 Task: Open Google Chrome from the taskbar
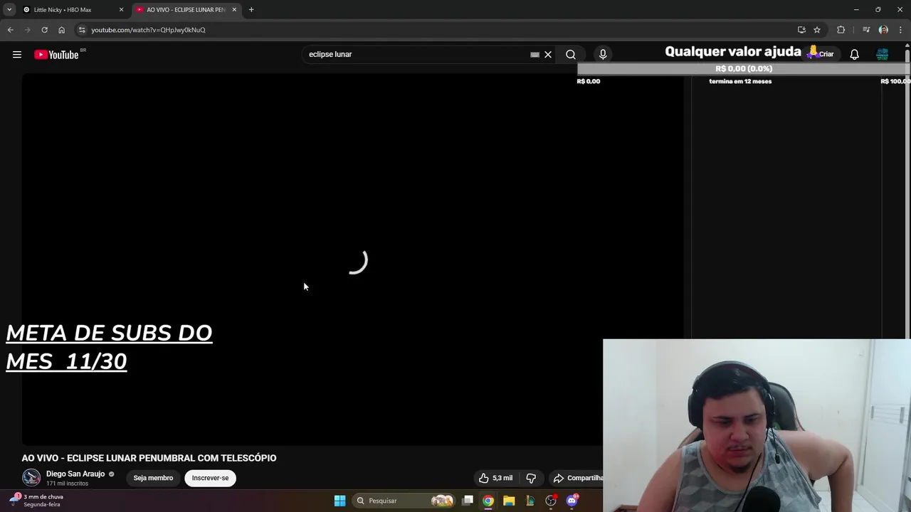click(488, 501)
